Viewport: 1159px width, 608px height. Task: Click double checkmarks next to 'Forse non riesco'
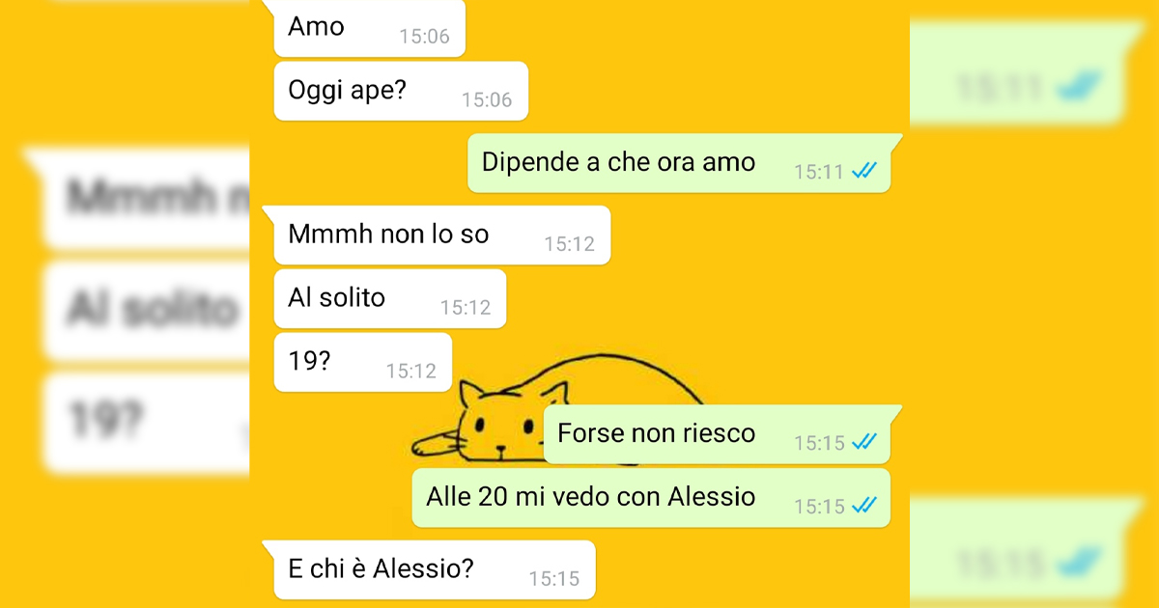863,442
